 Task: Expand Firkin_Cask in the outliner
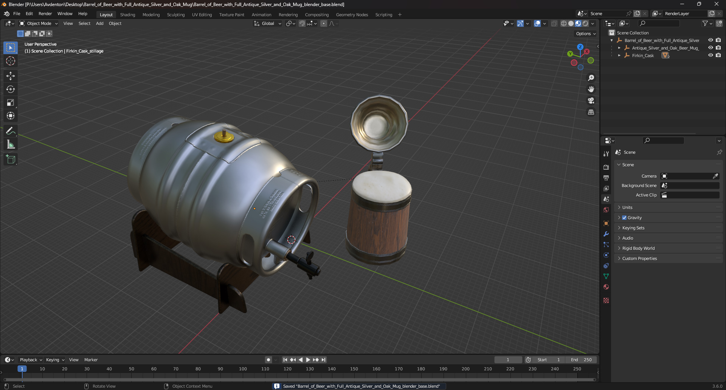click(619, 56)
